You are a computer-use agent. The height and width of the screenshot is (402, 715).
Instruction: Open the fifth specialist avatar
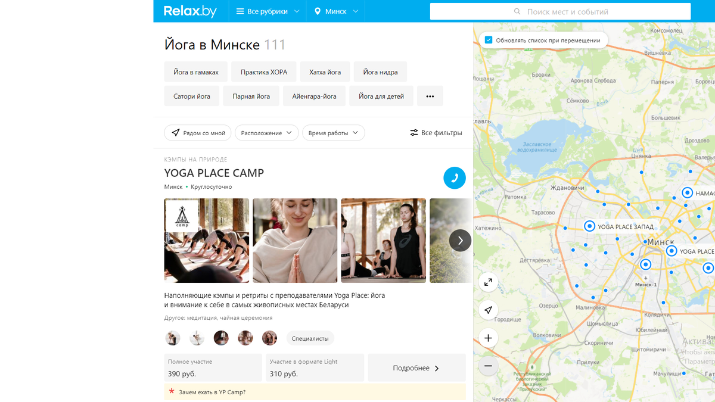[x=269, y=338]
